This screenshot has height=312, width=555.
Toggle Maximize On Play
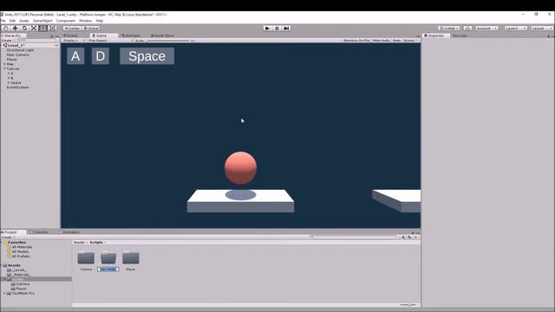356,41
